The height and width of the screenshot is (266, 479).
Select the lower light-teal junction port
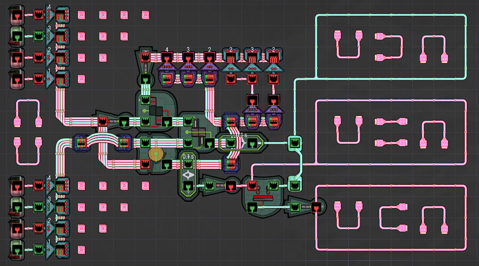[x=294, y=184]
